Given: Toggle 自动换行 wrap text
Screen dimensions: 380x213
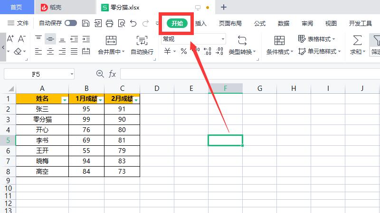Looking at the screenshot, I should point(142,45).
